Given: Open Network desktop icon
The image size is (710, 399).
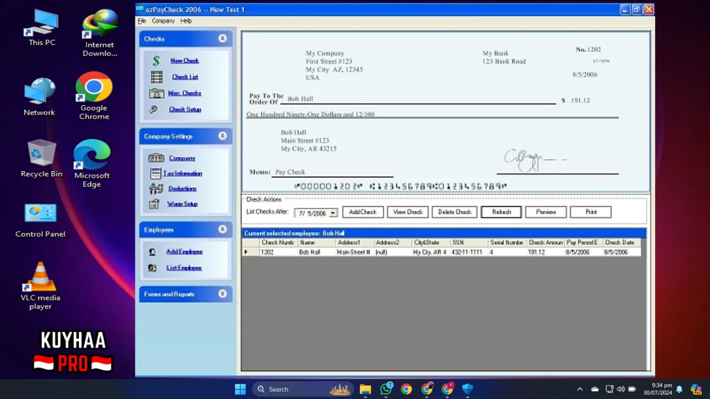Looking at the screenshot, I should pos(39,98).
